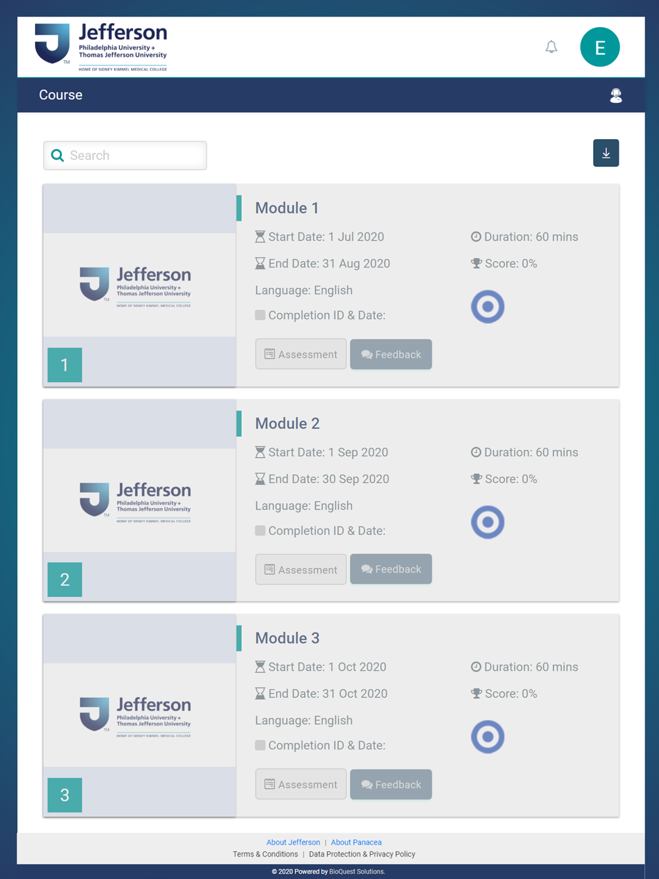
Task: Click the Module 1 score trophy icon
Action: [x=476, y=264]
